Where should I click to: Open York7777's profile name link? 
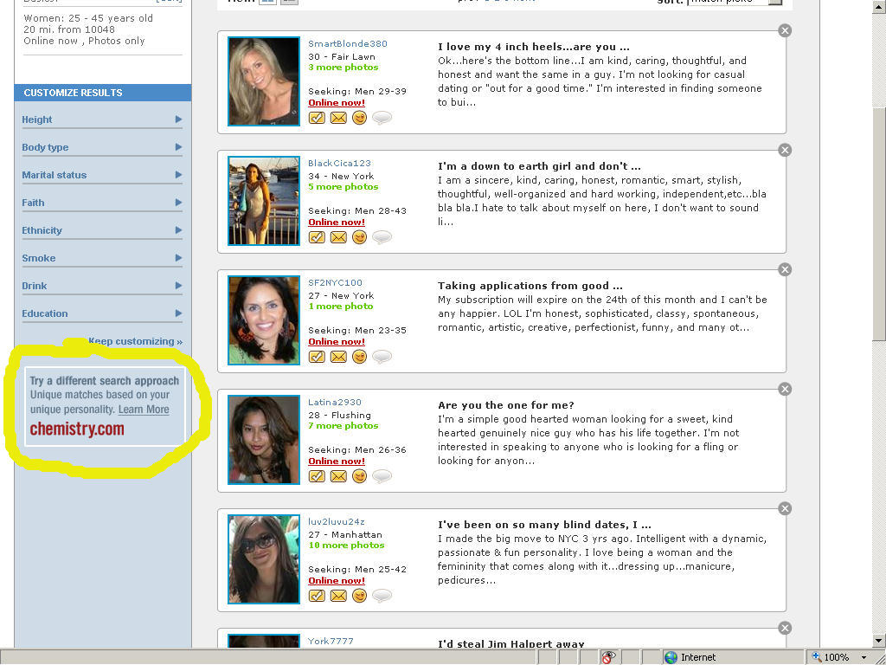tap(331, 641)
